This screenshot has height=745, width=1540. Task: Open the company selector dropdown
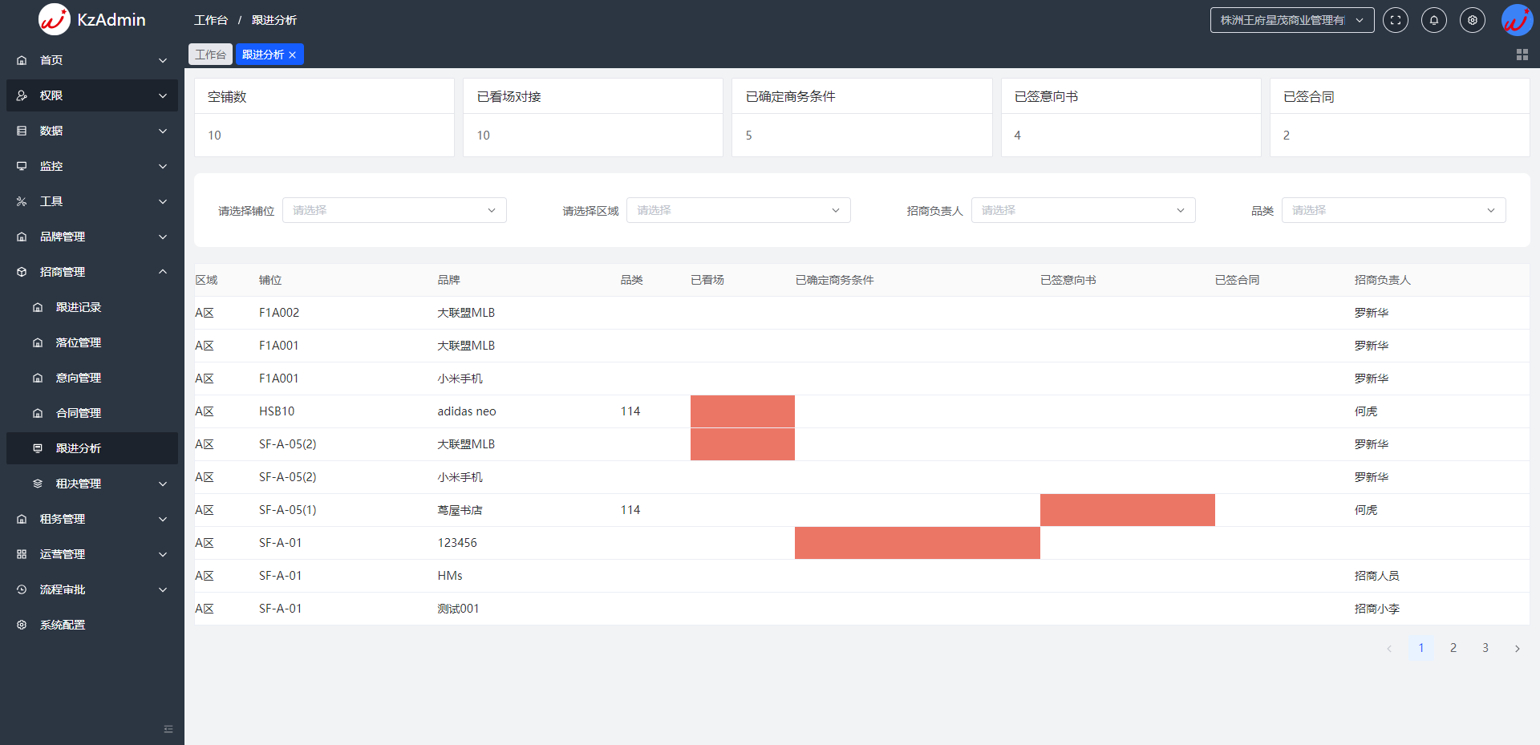point(1292,20)
